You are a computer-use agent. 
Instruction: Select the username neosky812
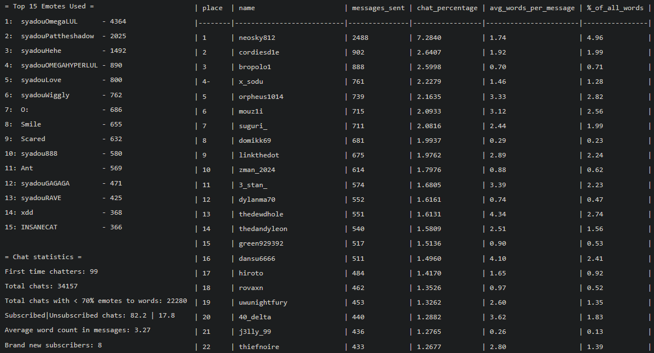click(257, 37)
